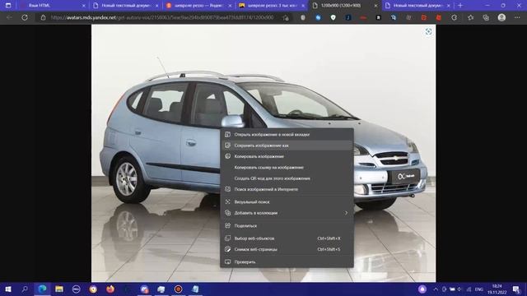
Task: Choose 'Копировать ссылку на изображение'
Action: 287,168
